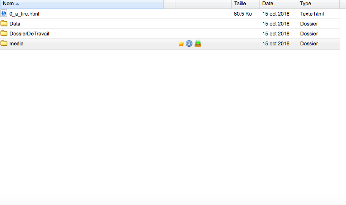Sort by the Nom column header
This screenshot has height=205, width=346.
coord(82,4)
